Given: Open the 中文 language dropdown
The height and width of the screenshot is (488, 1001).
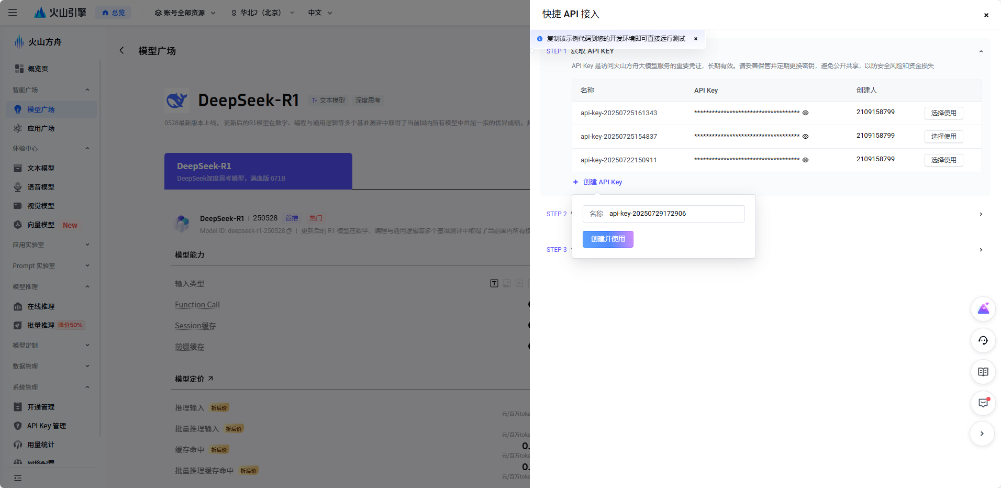Looking at the screenshot, I should (x=320, y=13).
